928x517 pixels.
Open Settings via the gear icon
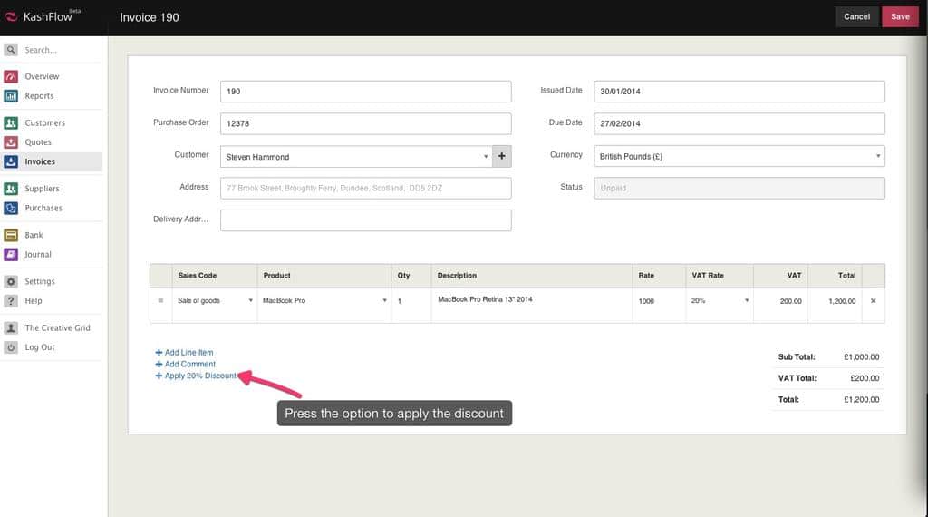click(11, 281)
